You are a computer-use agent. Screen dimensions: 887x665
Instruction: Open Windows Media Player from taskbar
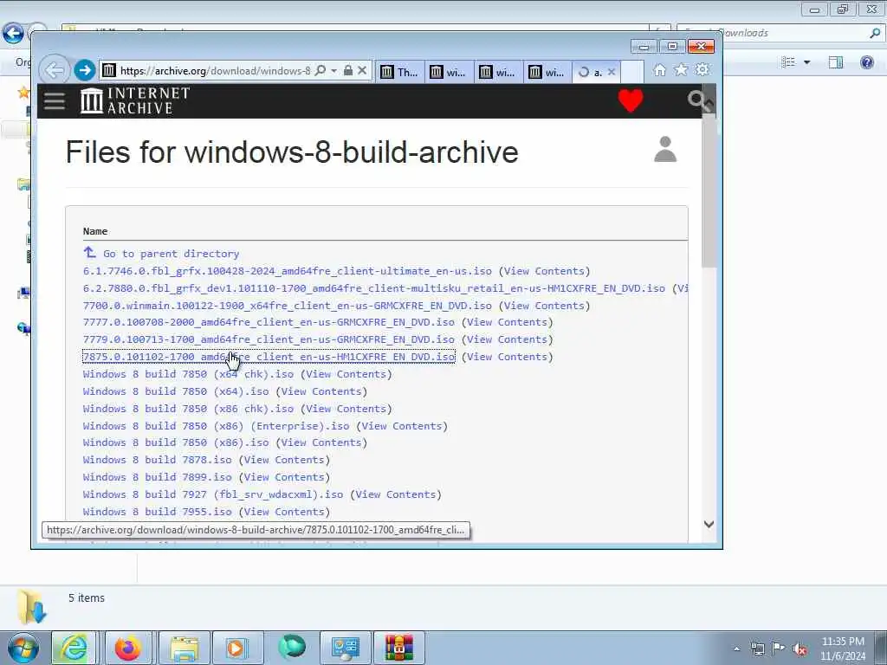pos(237,648)
